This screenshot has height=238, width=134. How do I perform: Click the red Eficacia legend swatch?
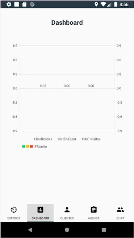31,147
